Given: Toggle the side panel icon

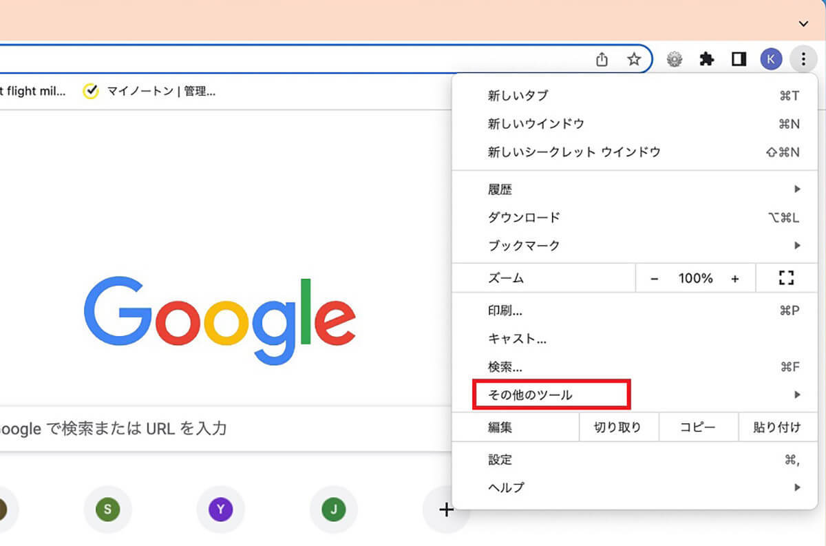Looking at the screenshot, I should pos(739,60).
